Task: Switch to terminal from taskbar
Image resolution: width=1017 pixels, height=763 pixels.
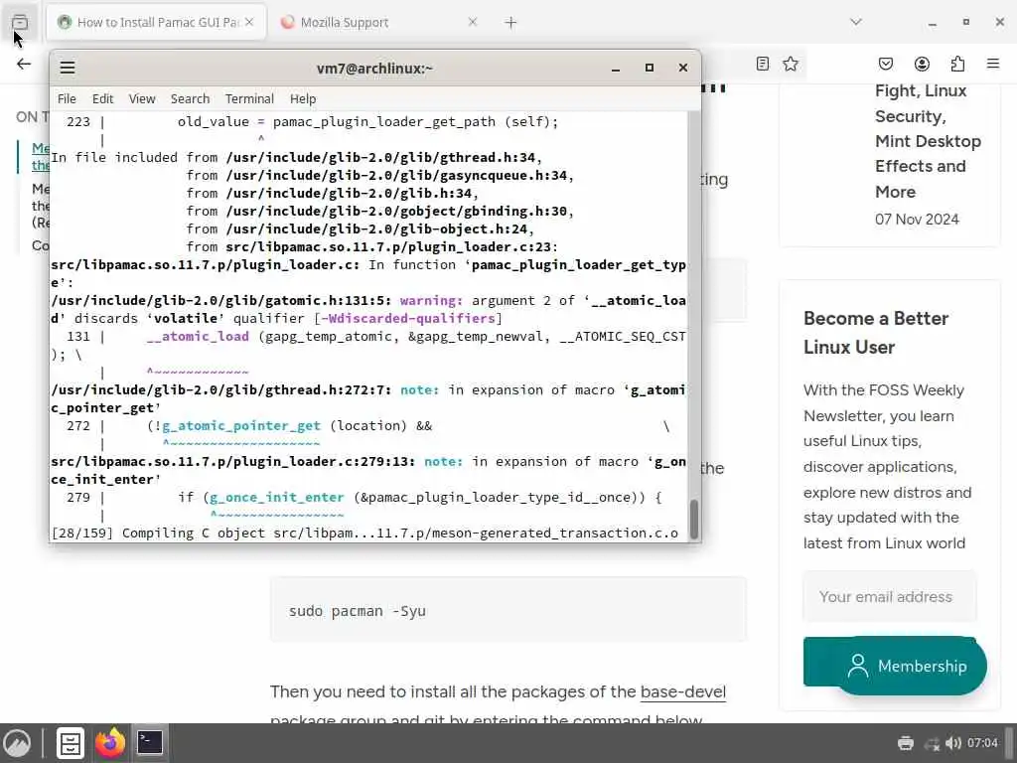Action: [x=150, y=742]
